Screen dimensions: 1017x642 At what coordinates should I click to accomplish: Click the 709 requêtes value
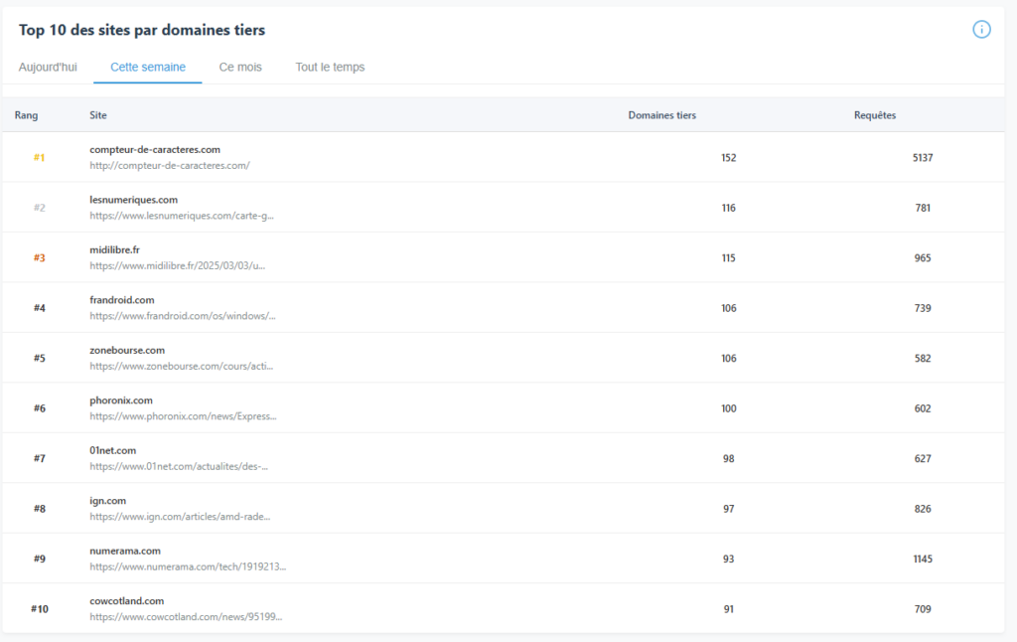pos(923,609)
